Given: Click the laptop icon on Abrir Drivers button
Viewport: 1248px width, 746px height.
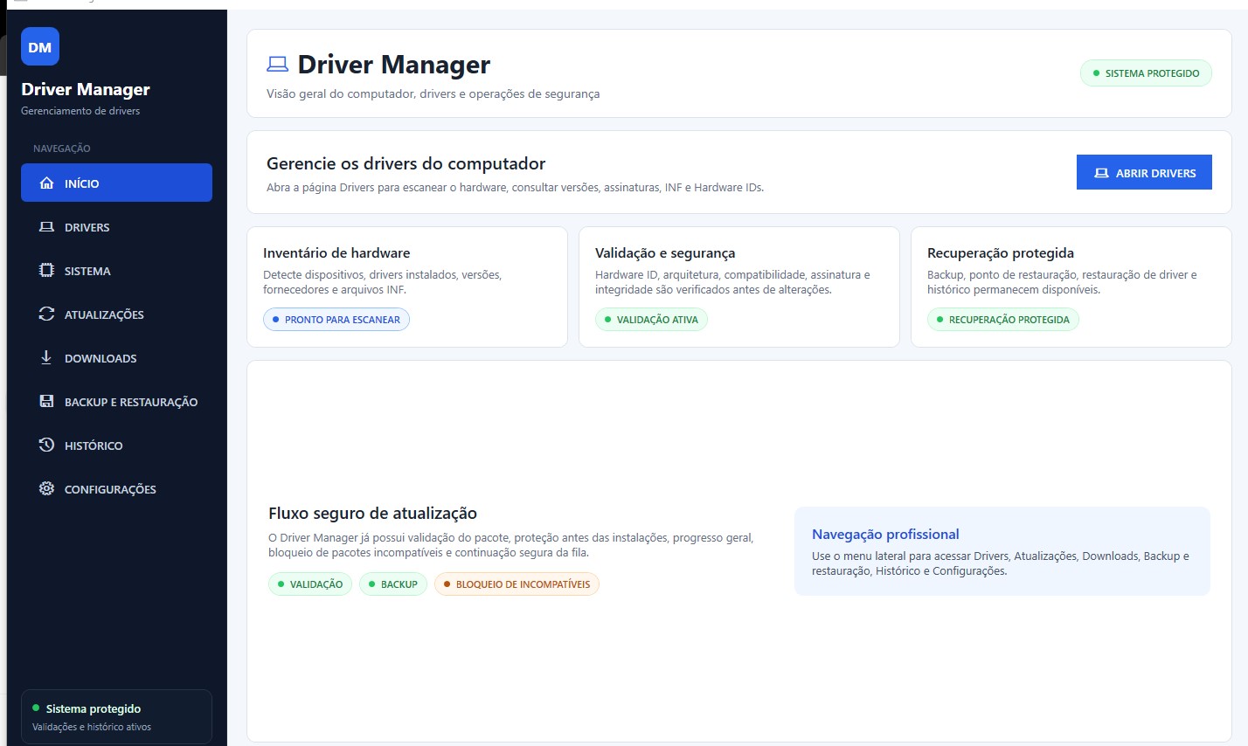Looking at the screenshot, I should click(x=1102, y=173).
